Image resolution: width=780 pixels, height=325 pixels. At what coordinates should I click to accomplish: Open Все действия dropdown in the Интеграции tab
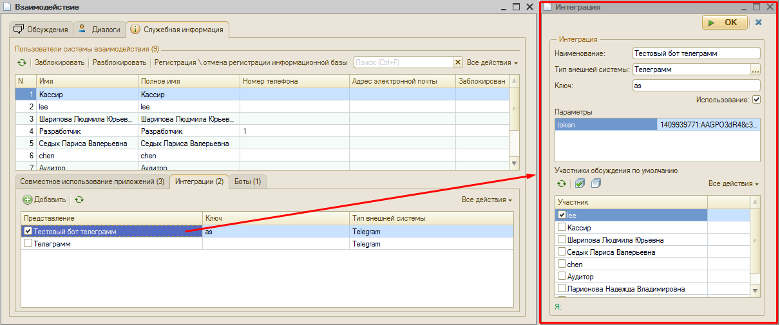pyautogui.click(x=487, y=200)
